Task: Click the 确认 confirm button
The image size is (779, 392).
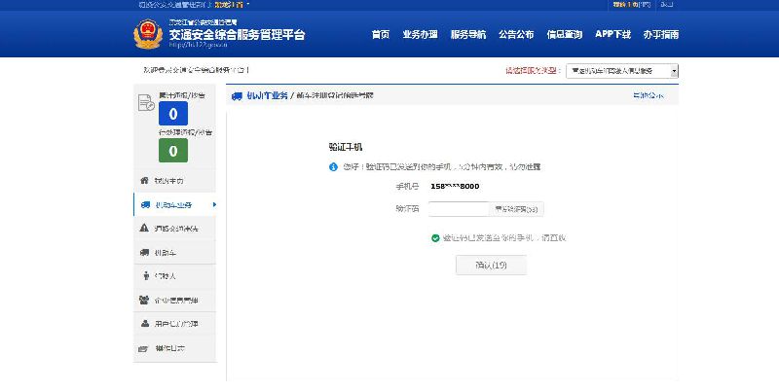Action: (x=491, y=265)
